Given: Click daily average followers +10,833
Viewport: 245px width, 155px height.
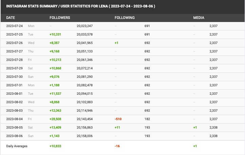Looking at the screenshot, I should point(55,146).
